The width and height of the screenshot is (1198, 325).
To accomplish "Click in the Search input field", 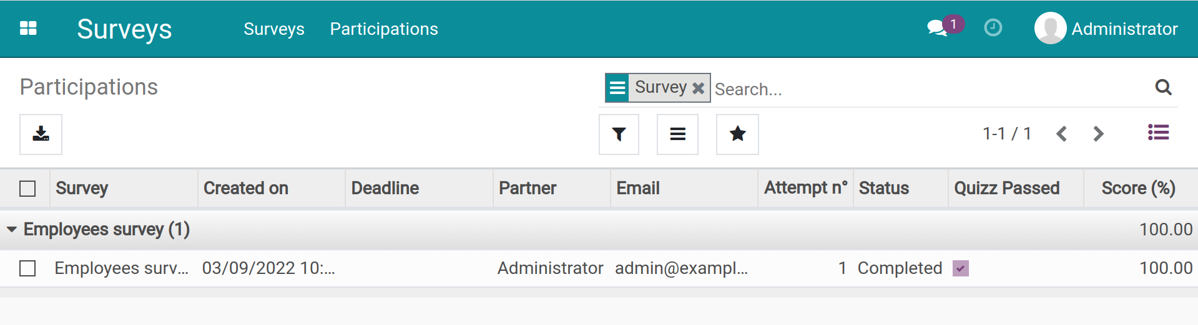I will click(x=930, y=89).
